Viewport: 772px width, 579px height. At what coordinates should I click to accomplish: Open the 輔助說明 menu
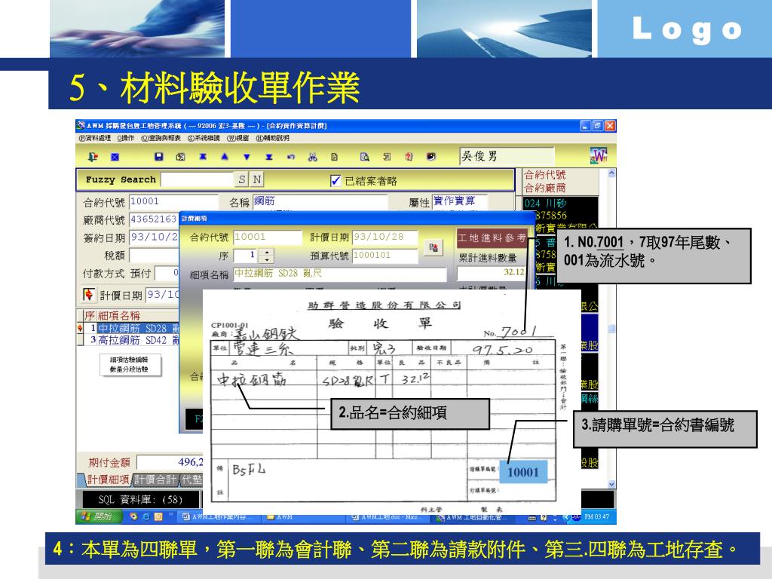pos(272,139)
